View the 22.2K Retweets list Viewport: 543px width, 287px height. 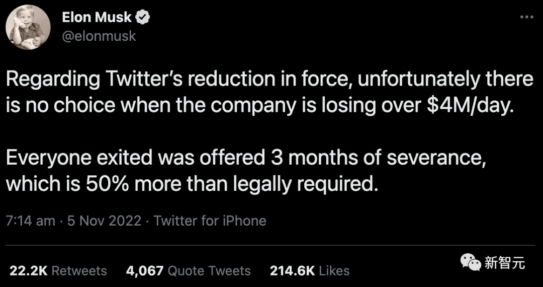[58, 270]
